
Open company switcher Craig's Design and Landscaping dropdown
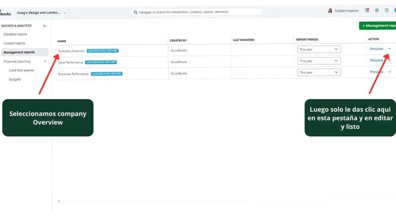point(41,13)
